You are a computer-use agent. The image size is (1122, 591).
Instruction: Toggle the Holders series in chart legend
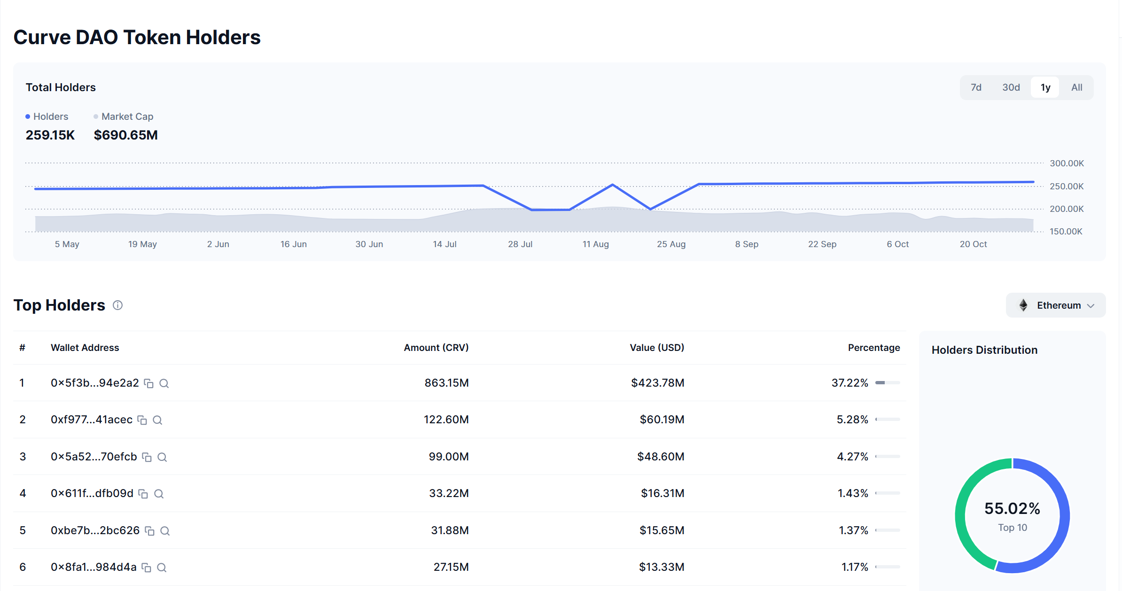[x=47, y=117]
